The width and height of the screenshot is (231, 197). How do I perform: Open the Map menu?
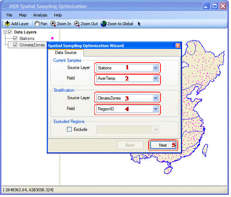23,15
